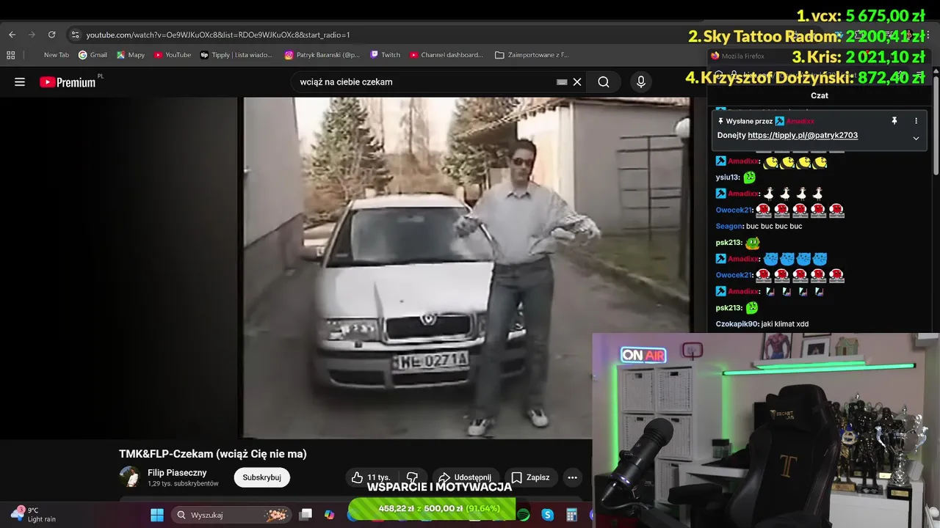Click username ysiu13 in chat
This screenshot has width=940, height=528.
(x=727, y=177)
